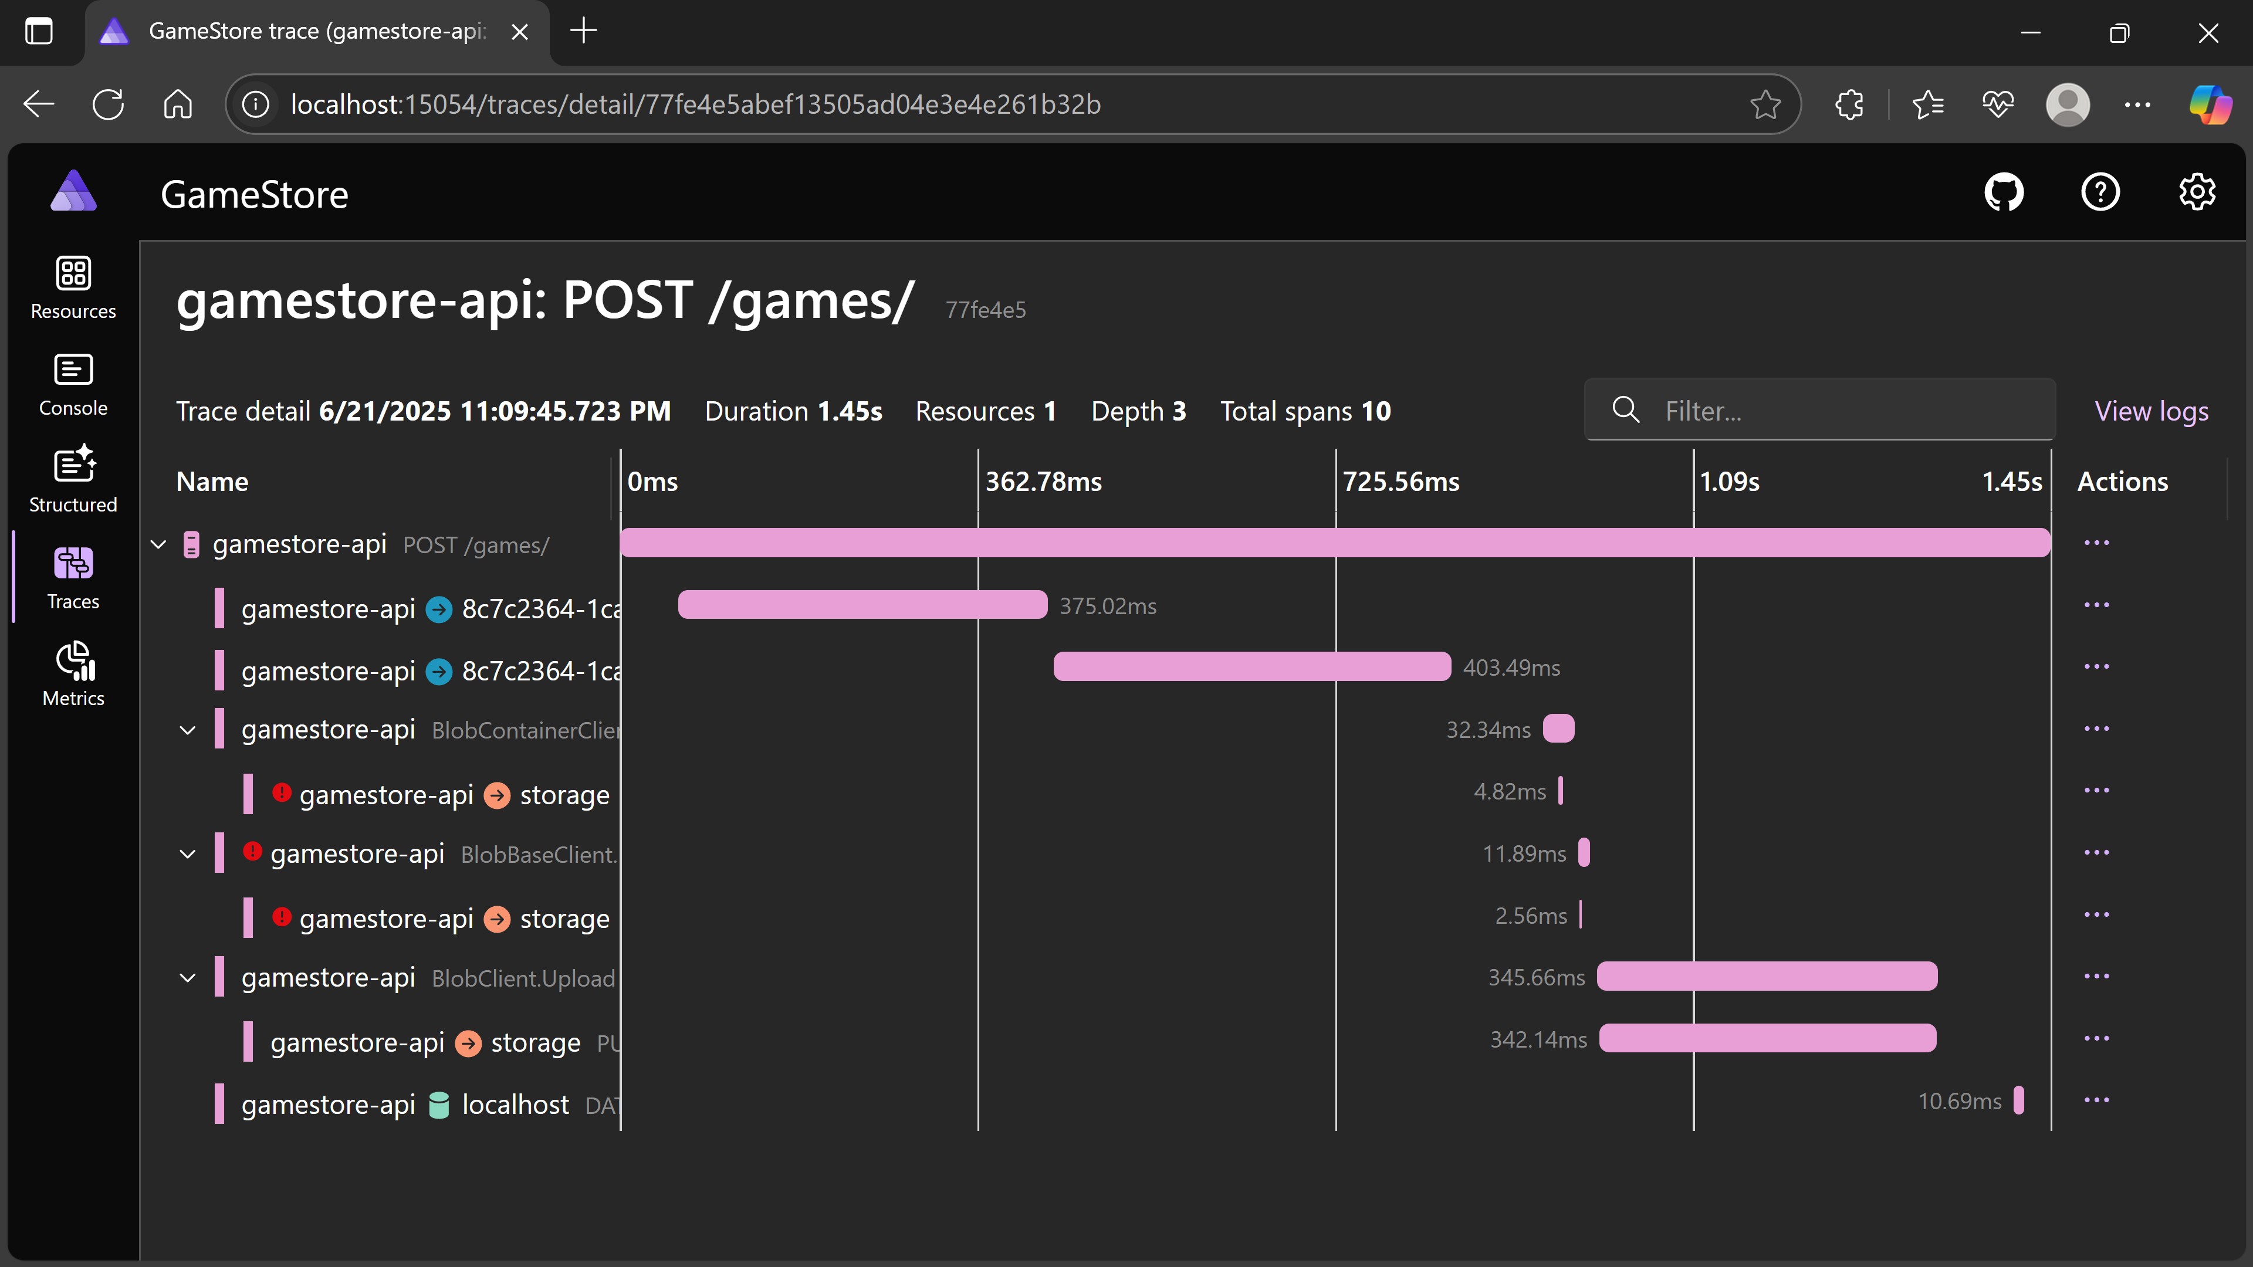Click the Name column header
The width and height of the screenshot is (2253, 1267).
212,482
